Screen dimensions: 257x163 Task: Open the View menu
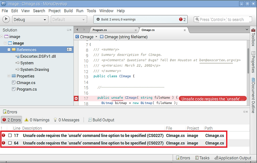(x=25, y=11)
